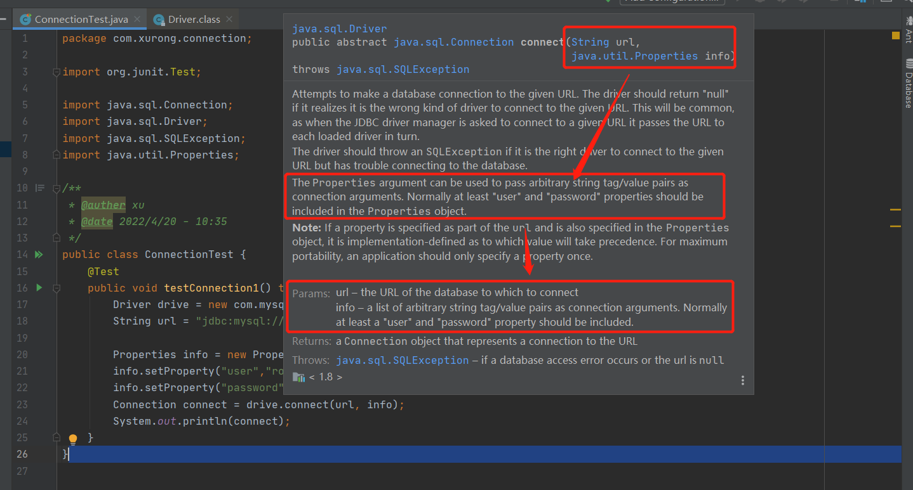The height and width of the screenshot is (490, 913).
Task: Click the JDK 1.8 library icon in popup
Action: tap(298, 377)
